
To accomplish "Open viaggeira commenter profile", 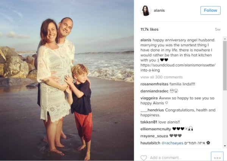I will pyautogui.click(x=149, y=98).
